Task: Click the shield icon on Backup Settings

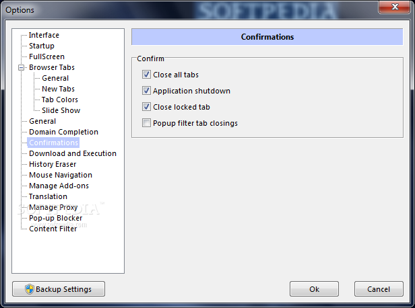Action: (x=30, y=289)
